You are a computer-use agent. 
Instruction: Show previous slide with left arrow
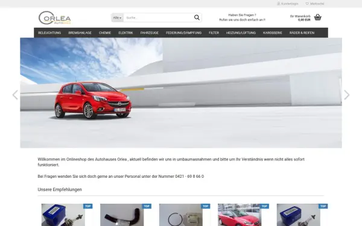[15, 95]
